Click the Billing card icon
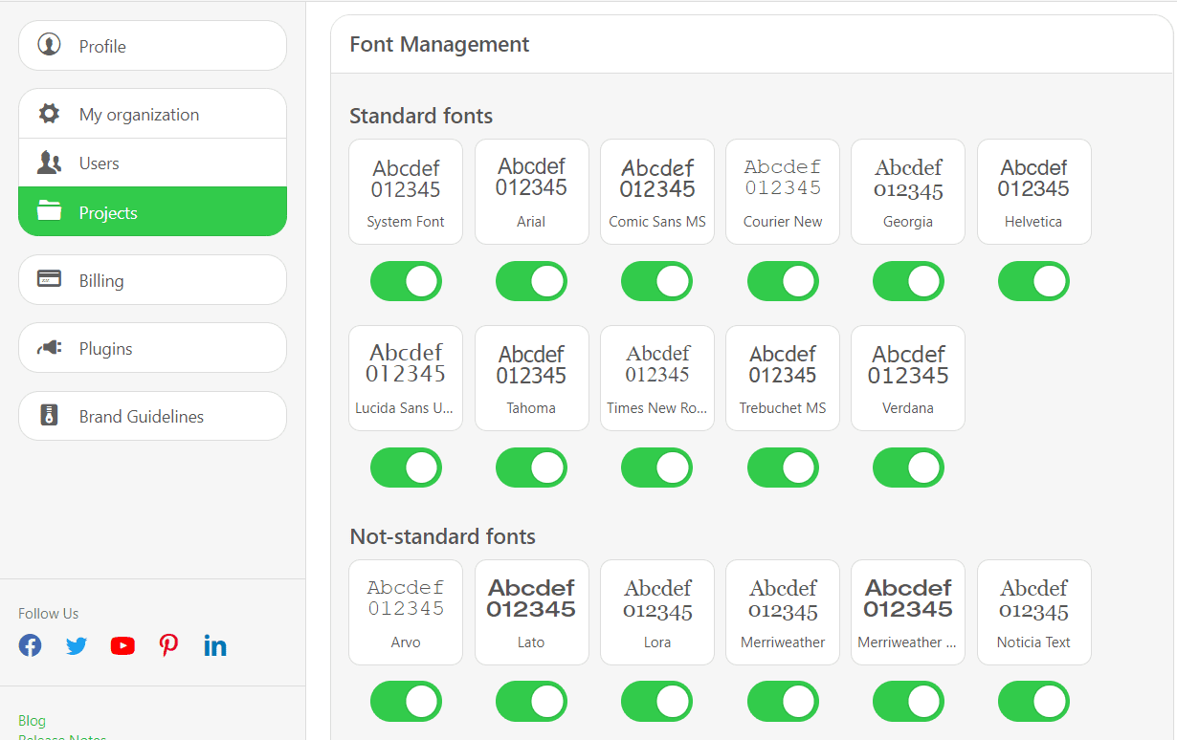1177x740 pixels. click(x=49, y=279)
